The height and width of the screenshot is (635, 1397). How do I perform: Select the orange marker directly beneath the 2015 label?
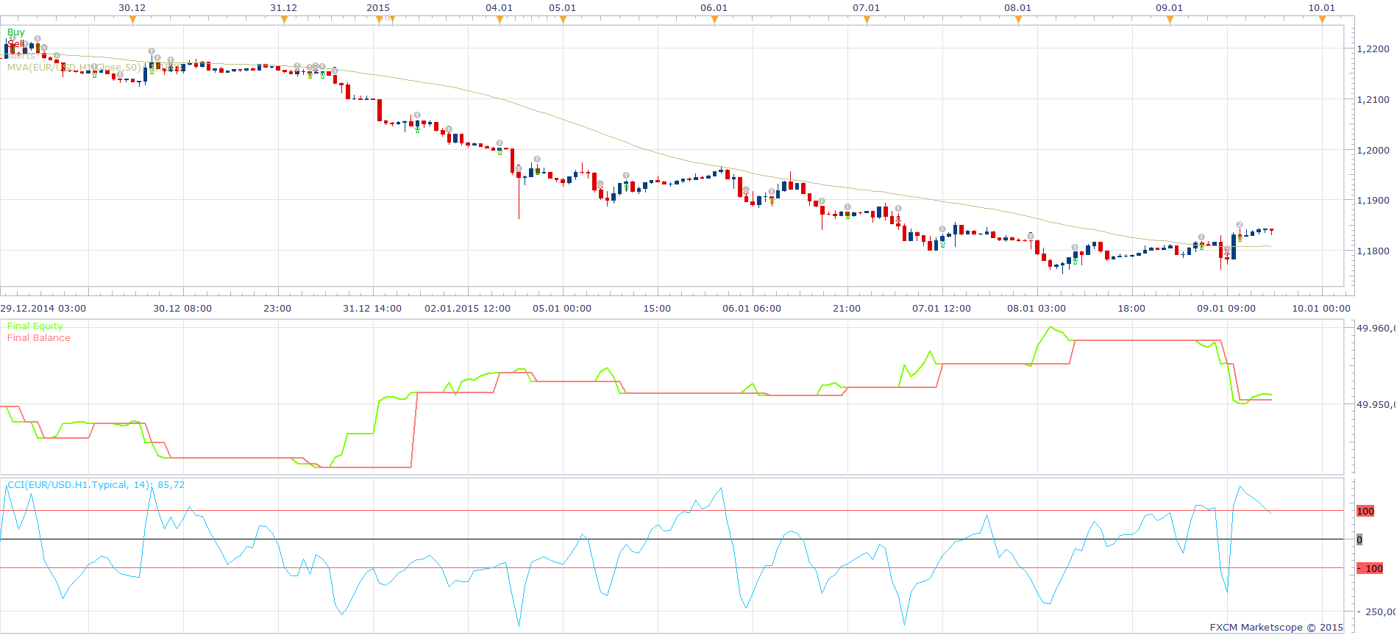[x=379, y=20]
